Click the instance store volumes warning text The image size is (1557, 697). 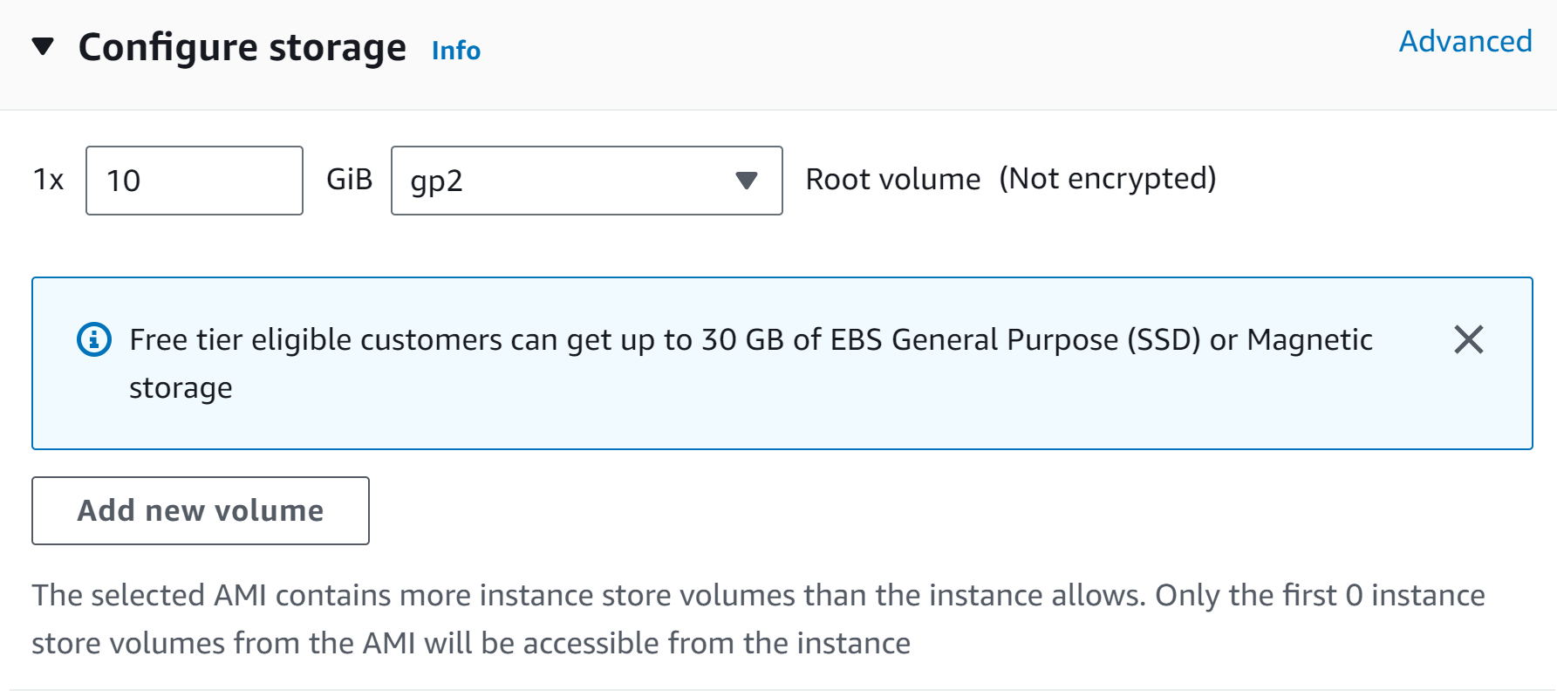[758, 618]
